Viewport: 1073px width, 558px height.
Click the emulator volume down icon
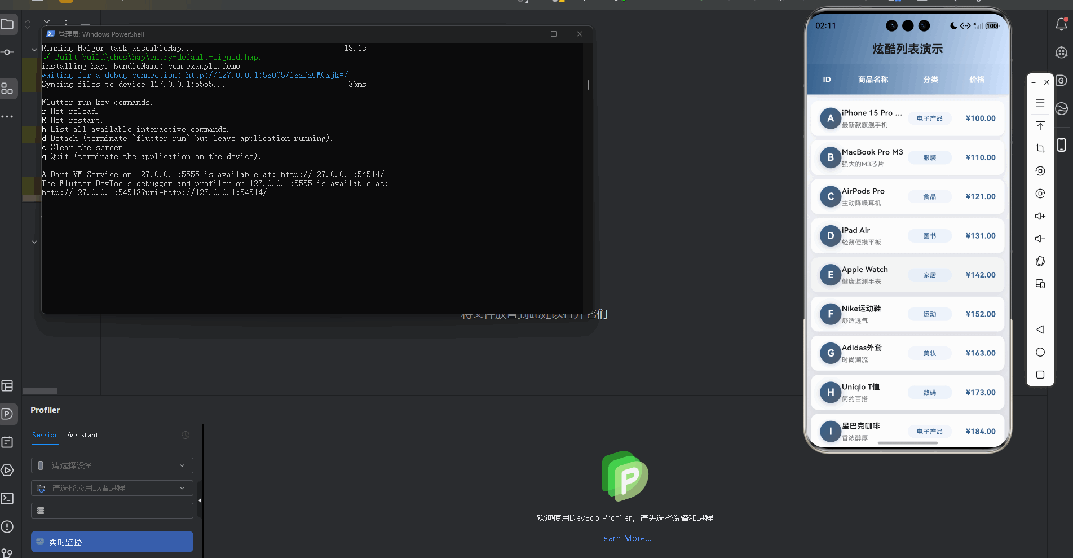point(1040,239)
